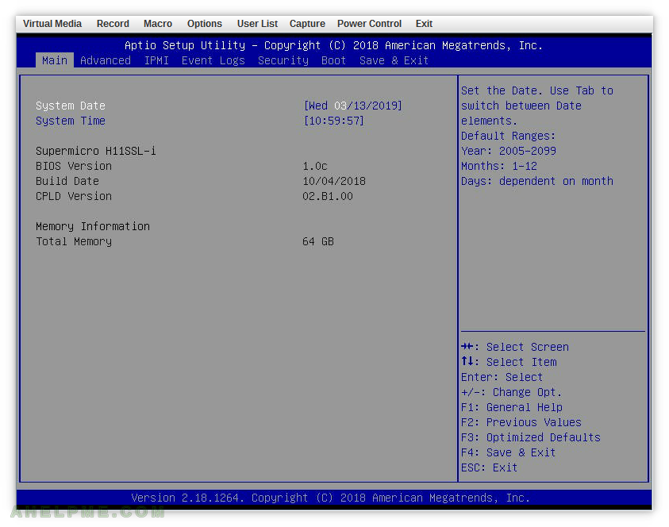Click the Aptio Setup Utility title text

tap(333, 45)
